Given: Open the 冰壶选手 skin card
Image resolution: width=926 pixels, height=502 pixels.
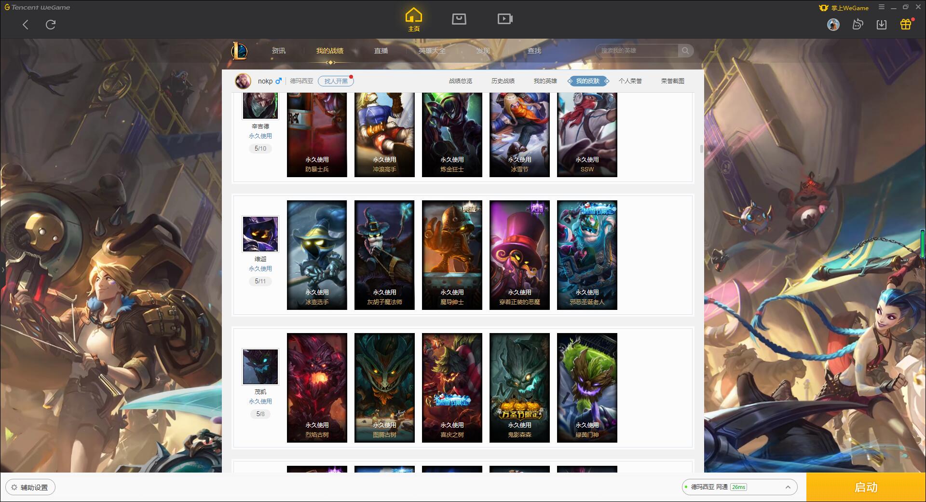Looking at the screenshot, I should click(317, 255).
